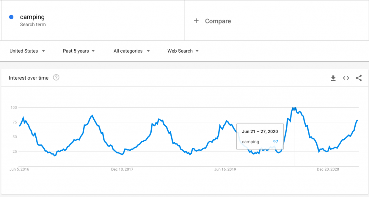This screenshot has height=197, width=369.
Task: Click the Dec 10, 2017 axis label
Action: click(x=122, y=169)
